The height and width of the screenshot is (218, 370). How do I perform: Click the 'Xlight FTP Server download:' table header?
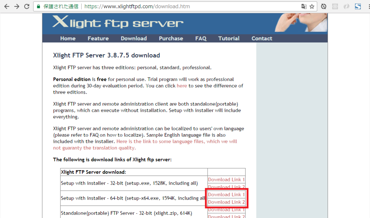[x=94, y=172]
